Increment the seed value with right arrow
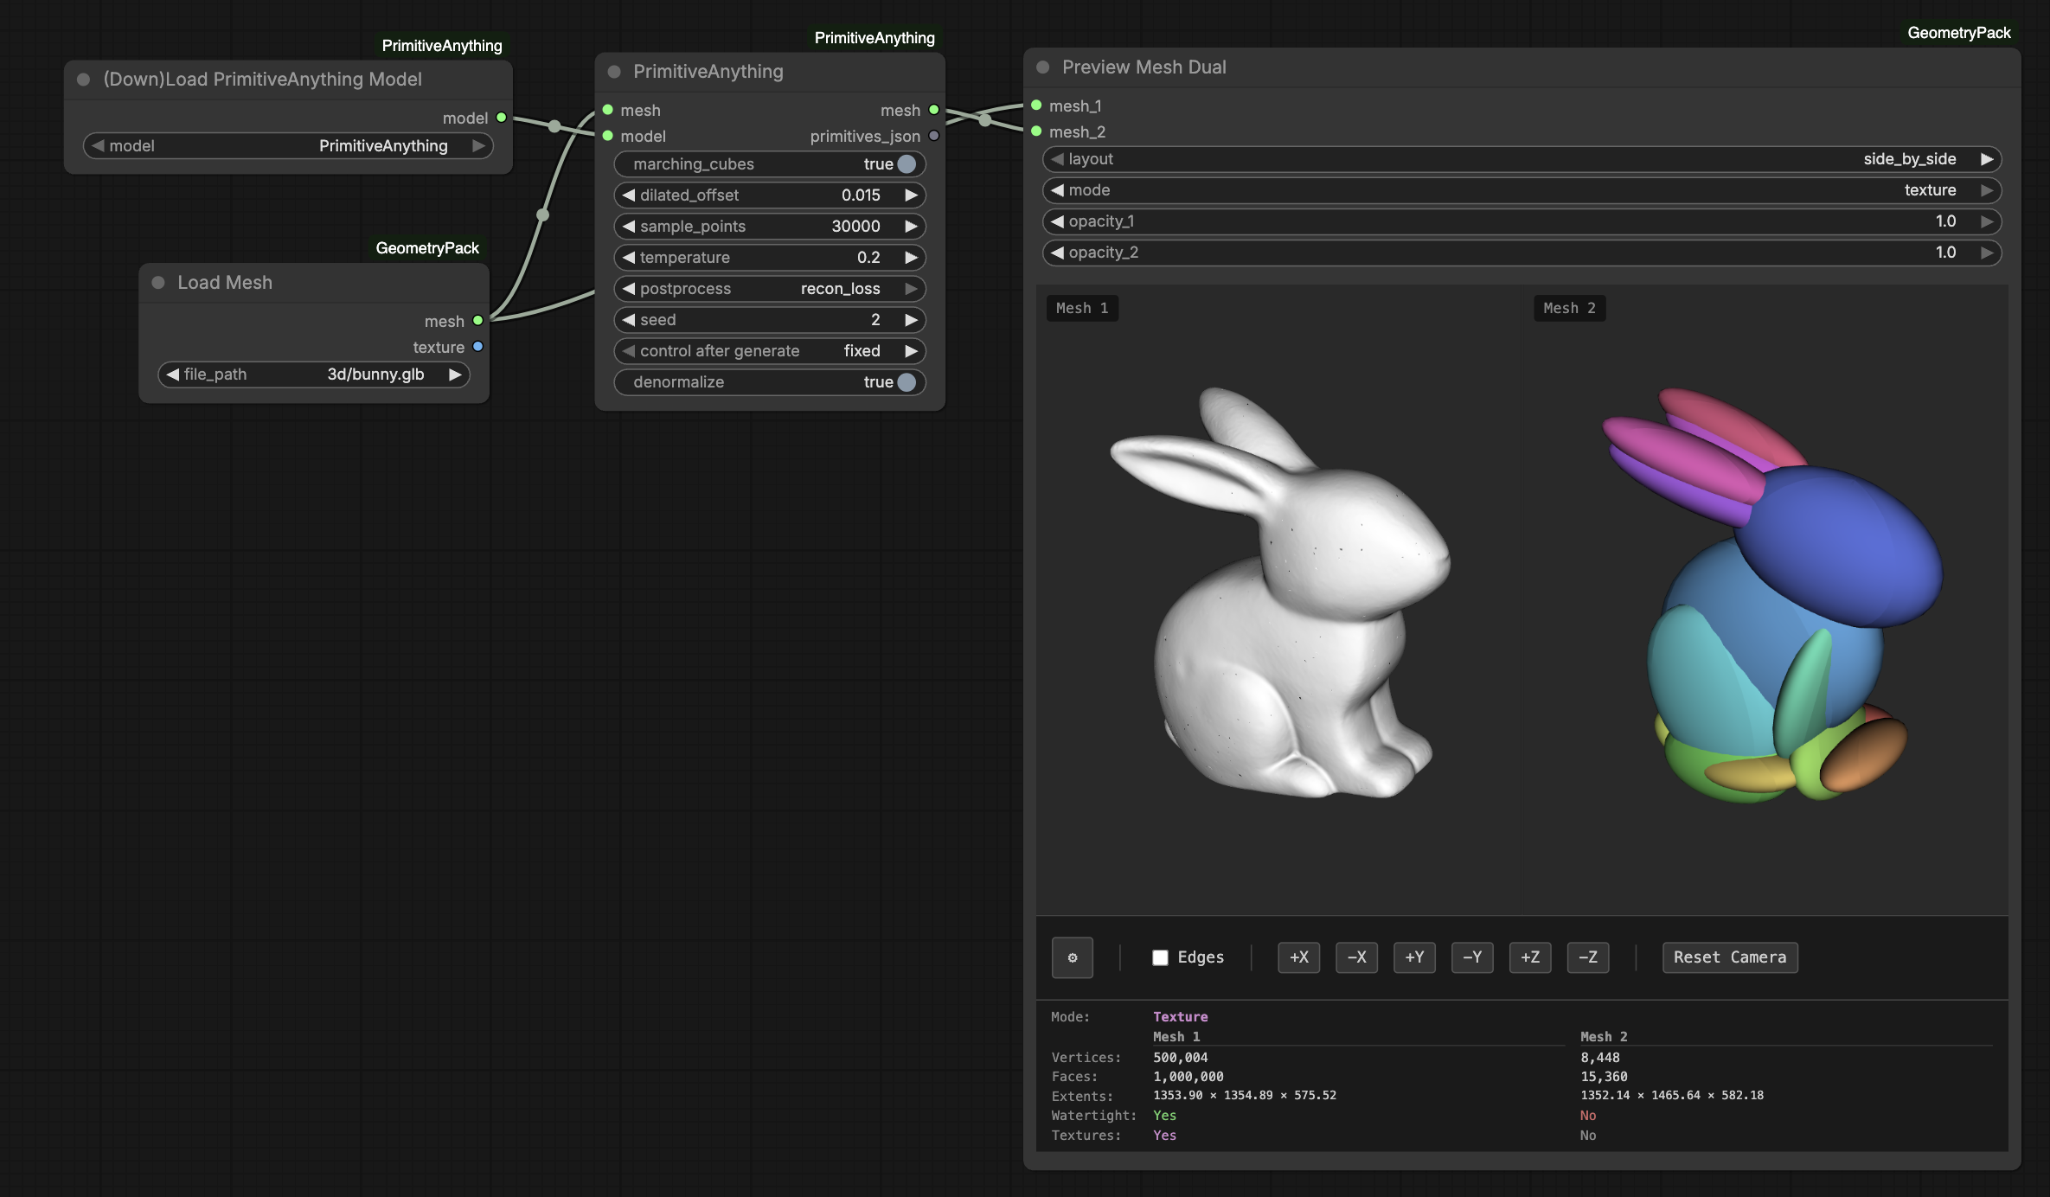Viewport: 2050px width, 1197px height. [911, 320]
